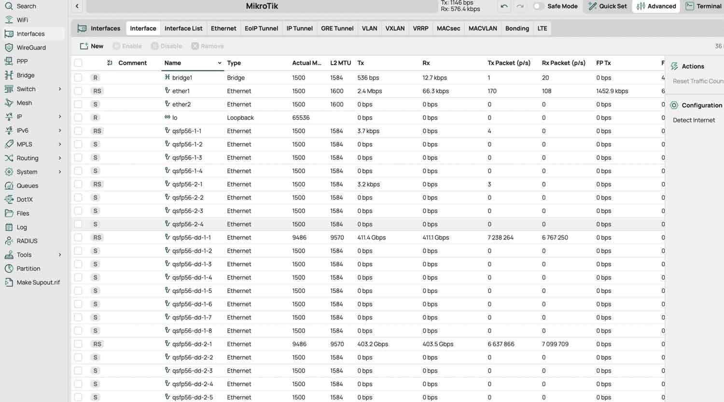Switch to the VLAN tab
The height and width of the screenshot is (402, 724).
(x=369, y=28)
